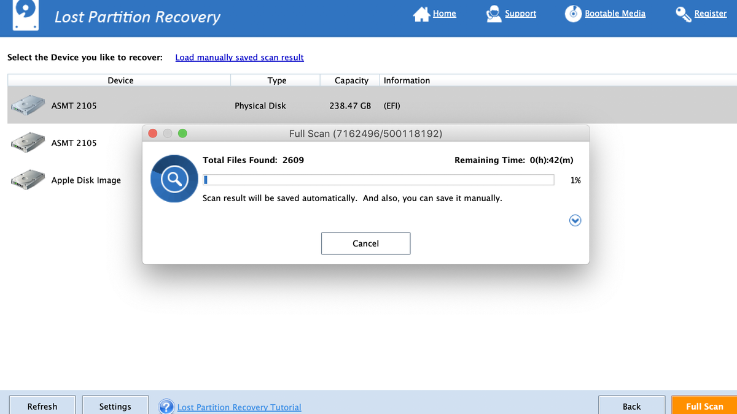Select the Apple Disk Image entry

point(85,180)
